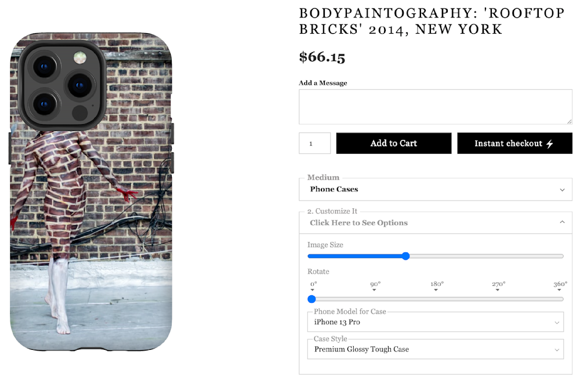This screenshot has width=580, height=384.
Task: Open the Medium dropdown showing Phone Cases
Action: [435, 190]
